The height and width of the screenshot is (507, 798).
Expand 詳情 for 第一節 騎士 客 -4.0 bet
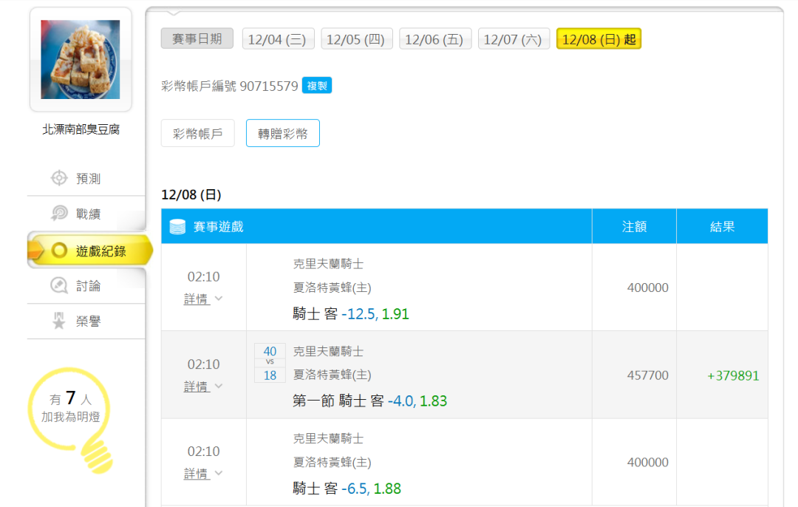(x=203, y=387)
